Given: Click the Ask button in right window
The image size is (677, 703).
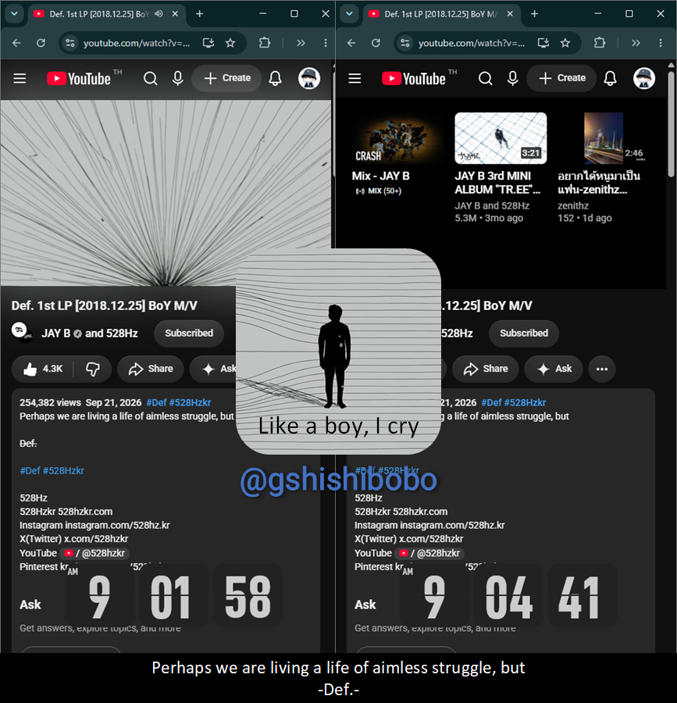Looking at the screenshot, I should click(554, 369).
